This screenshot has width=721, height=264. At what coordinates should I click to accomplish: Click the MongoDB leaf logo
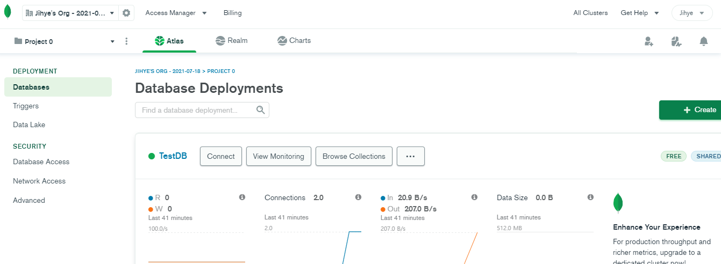(x=8, y=11)
